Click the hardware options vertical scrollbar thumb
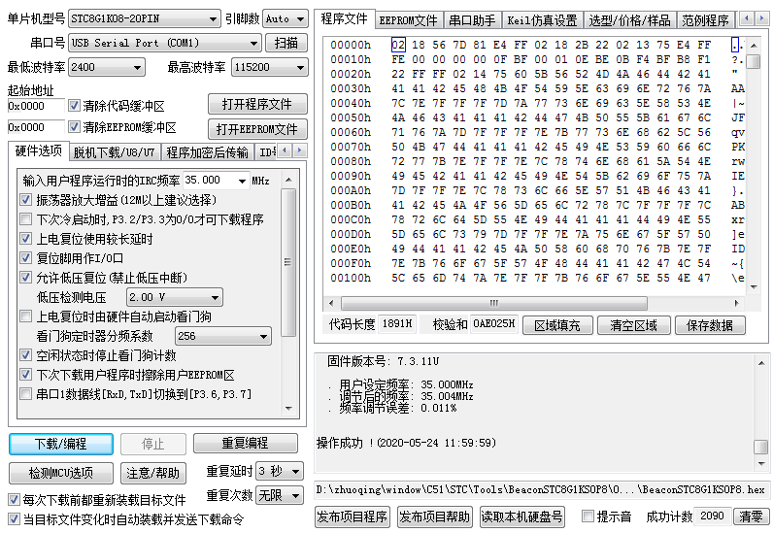 pos(288,262)
